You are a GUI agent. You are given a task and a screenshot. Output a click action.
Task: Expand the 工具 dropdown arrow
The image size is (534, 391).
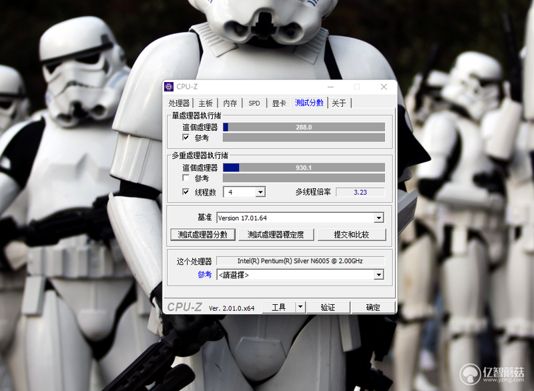point(300,307)
